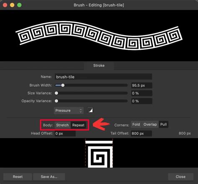Click the Save As... button
This screenshot has width=198, height=184.
point(49,177)
